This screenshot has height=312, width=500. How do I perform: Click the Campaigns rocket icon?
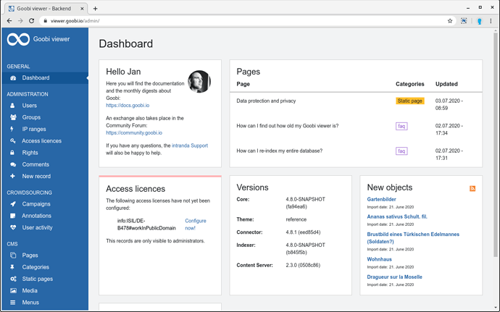coord(13,204)
